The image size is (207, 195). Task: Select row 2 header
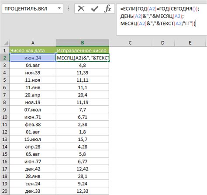pyautogui.click(x=5, y=58)
